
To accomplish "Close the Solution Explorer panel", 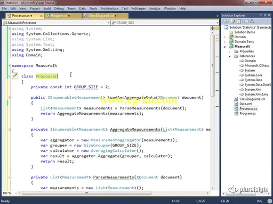I will pos(269,15).
